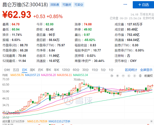Open 全屏显示 fullscreen link
This screenshot has width=154, height=125.
pyautogui.click(x=146, y=70)
